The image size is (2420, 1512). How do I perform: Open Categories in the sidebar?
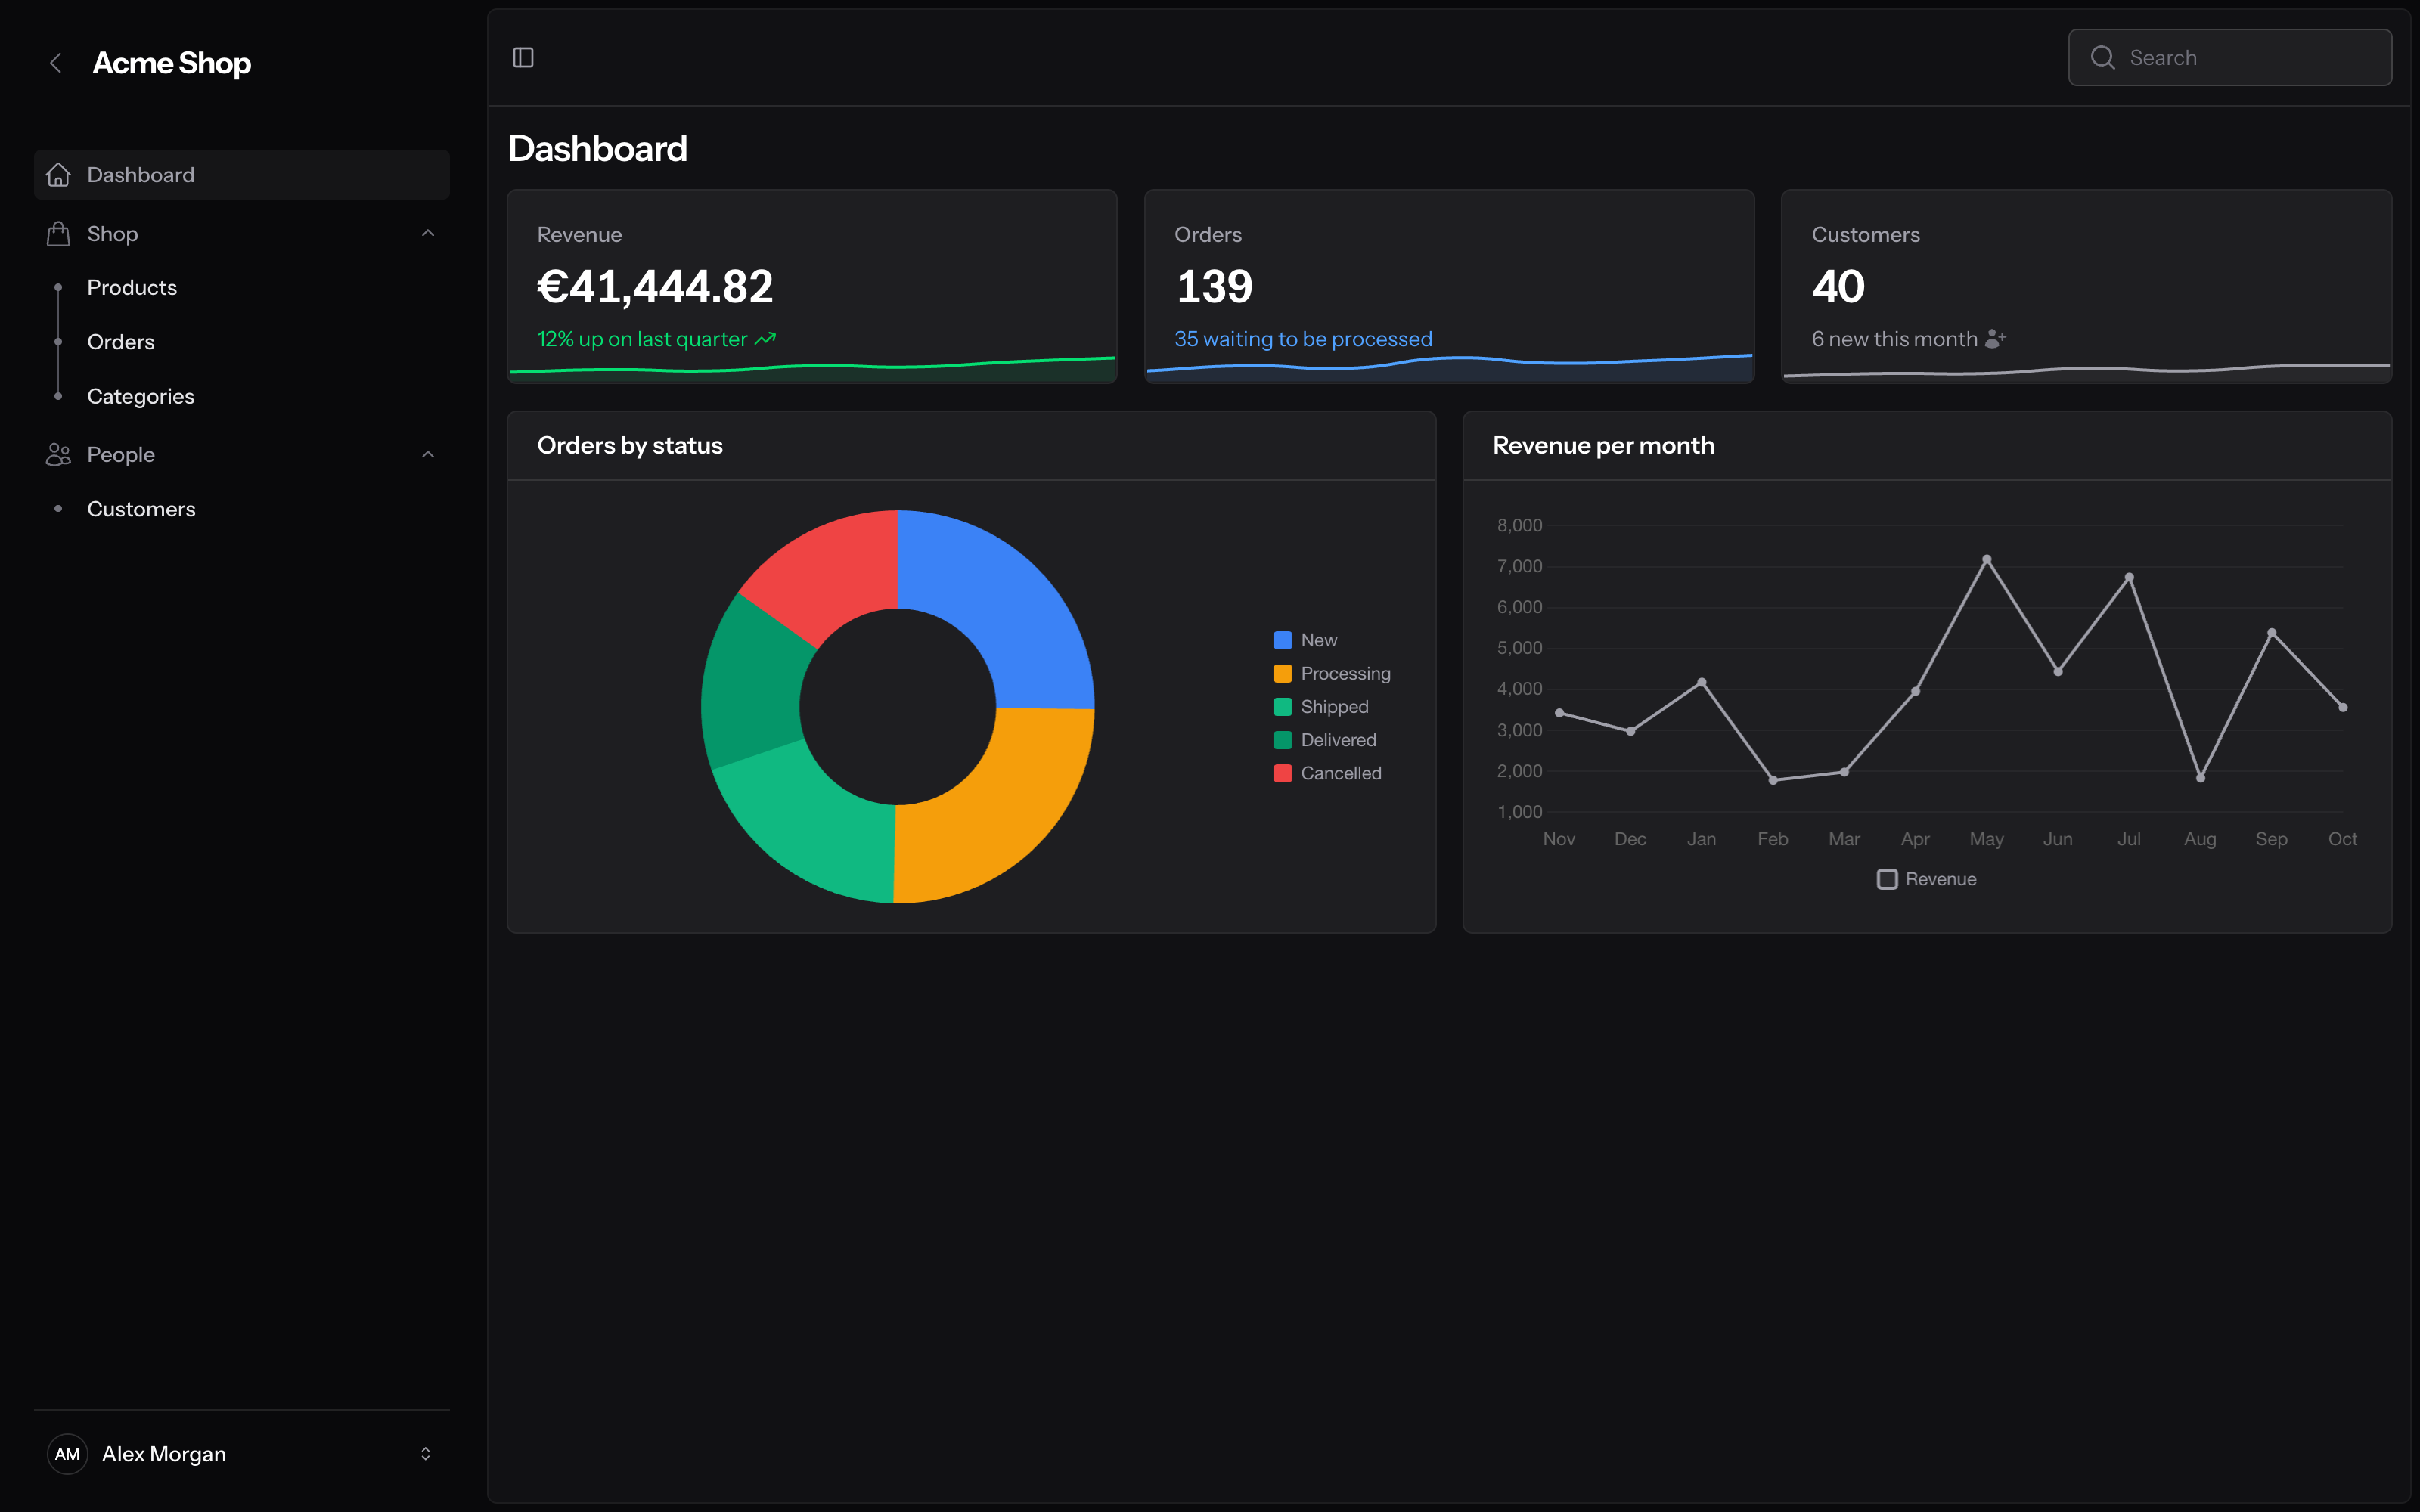(141, 397)
